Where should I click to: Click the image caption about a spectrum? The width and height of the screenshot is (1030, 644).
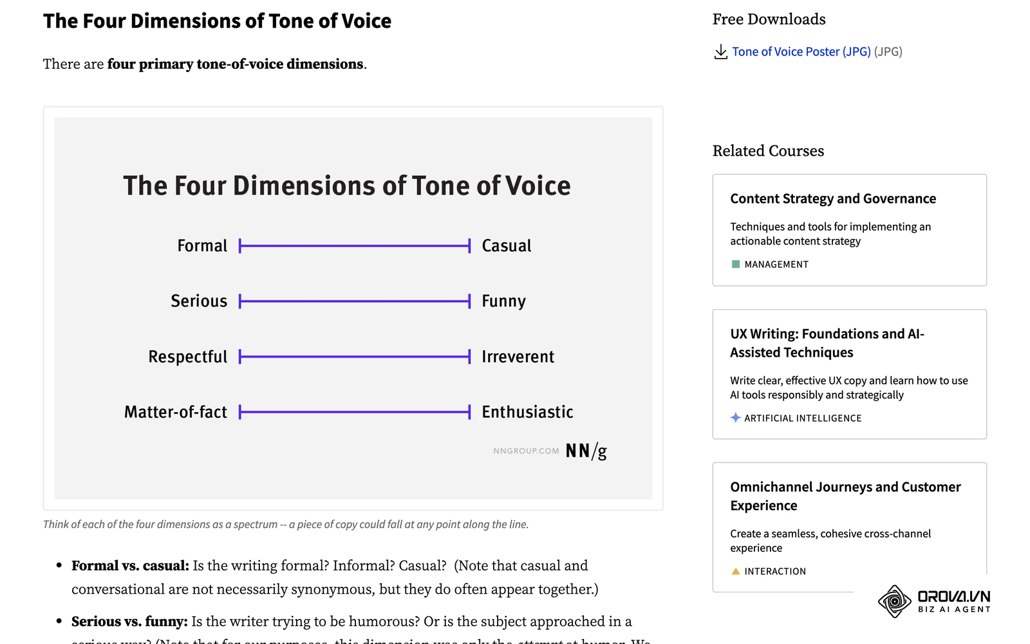click(x=286, y=524)
